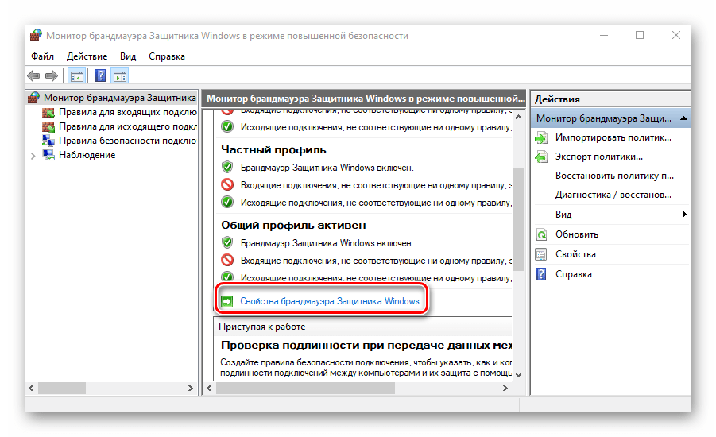Click the connection security rules icon

[x=48, y=141]
